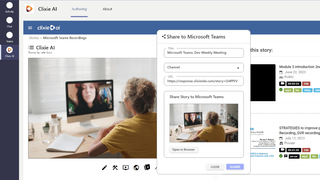This screenshot has height=180, width=320.
Task: Click the hls tag on STRATEGIES recording
Action: click(314, 157)
